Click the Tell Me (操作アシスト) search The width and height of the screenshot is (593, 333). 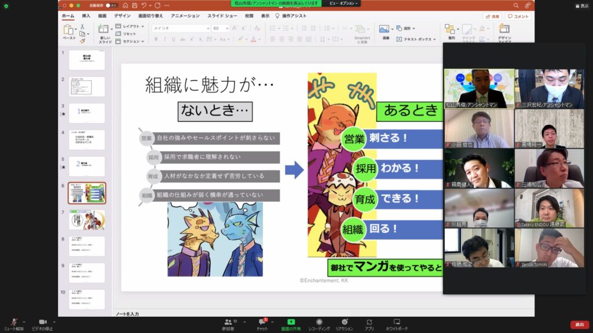point(291,16)
